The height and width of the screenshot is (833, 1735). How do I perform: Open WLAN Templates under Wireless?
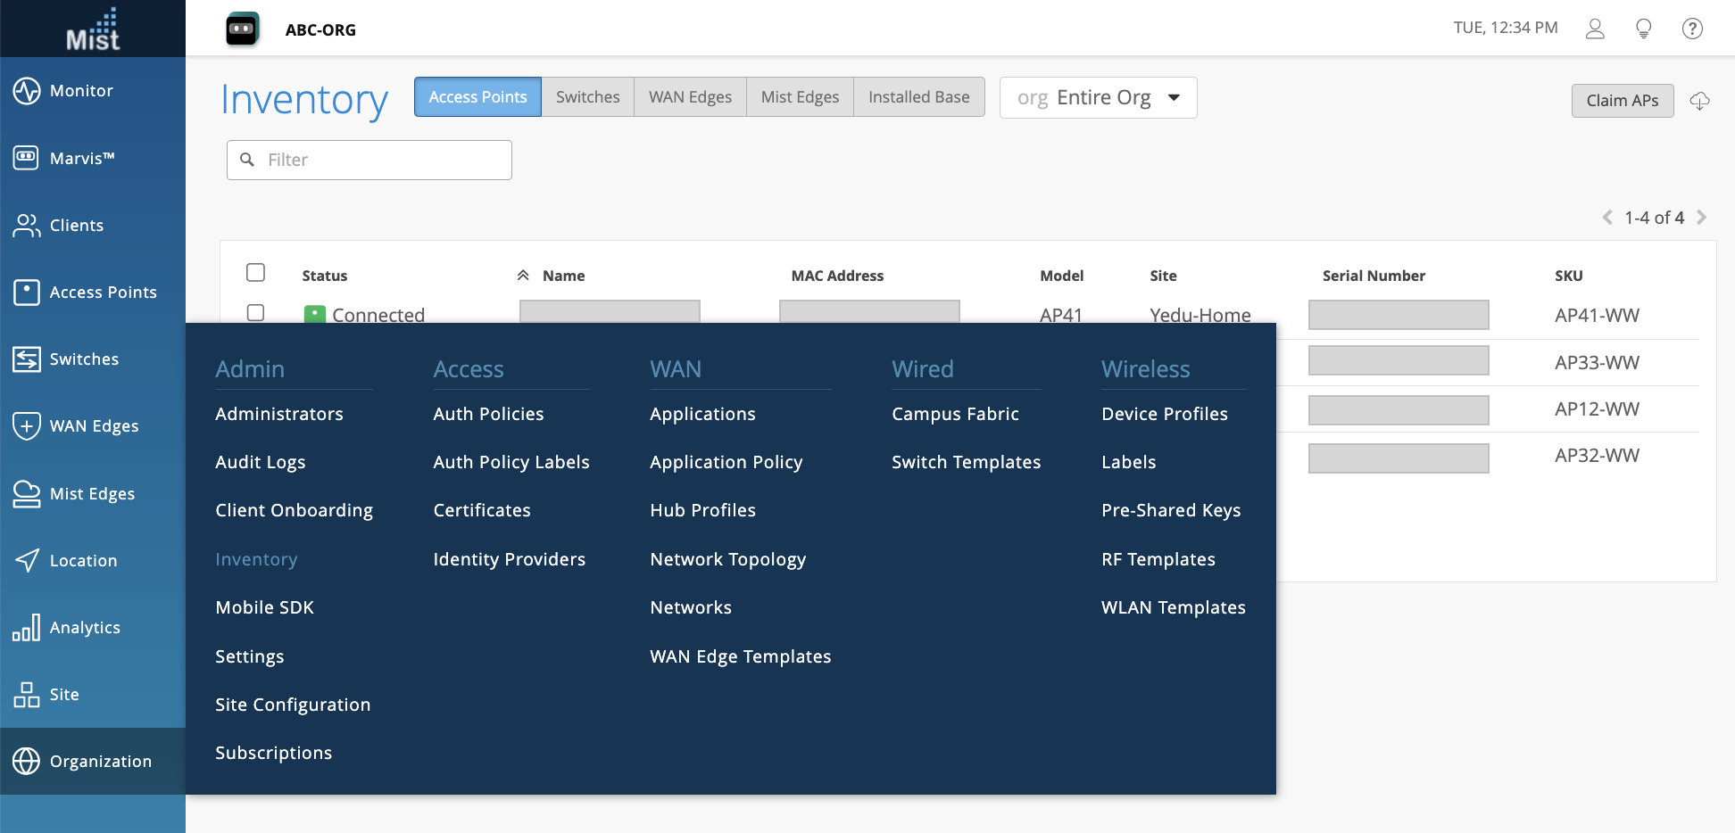pyautogui.click(x=1173, y=607)
